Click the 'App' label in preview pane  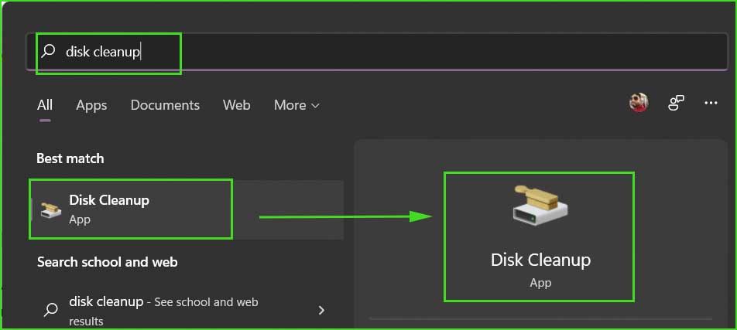click(x=540, y=283)
